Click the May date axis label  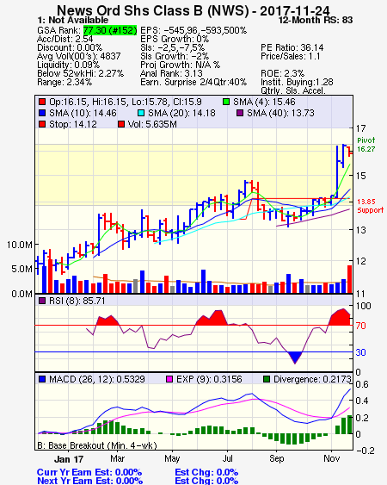pyautogui.click(x=172, y=458)
